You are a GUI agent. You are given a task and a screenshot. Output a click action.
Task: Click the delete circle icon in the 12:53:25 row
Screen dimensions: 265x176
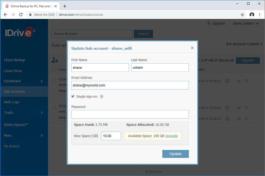click(246, 107)
